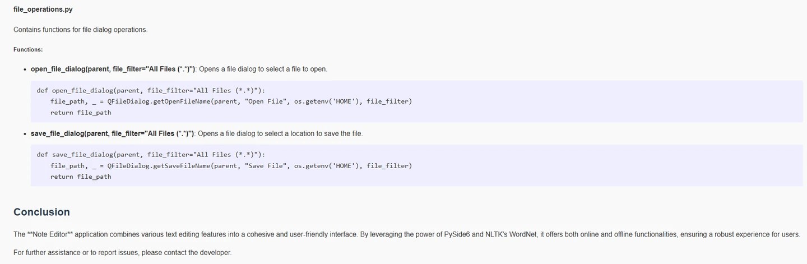This screenshot has width=807, height=264.
Task: Click the file_operations.py heading
Action: pyautogui.click(x=43, y=10)
